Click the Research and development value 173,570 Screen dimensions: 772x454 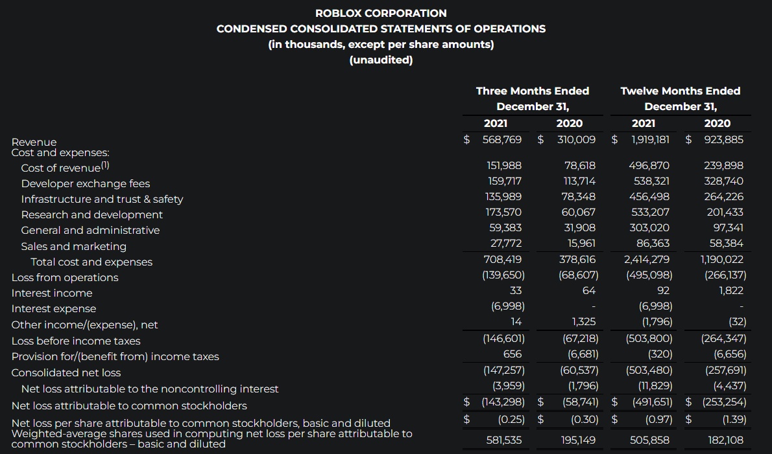coord(503,212)
